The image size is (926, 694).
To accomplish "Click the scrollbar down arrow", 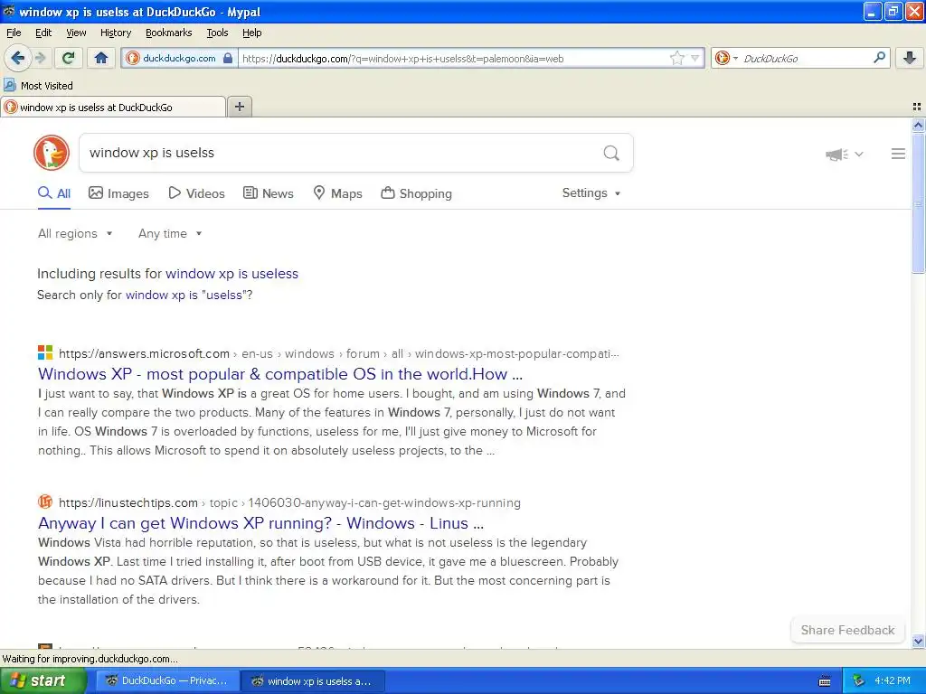I will point(918,642).
